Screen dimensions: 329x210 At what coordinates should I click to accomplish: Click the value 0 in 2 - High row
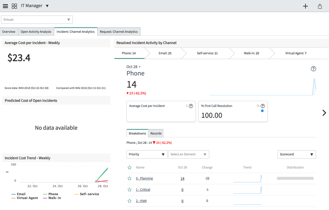(182, 201)
